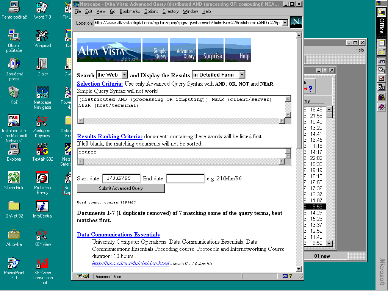Screen dimensions: 388x291
Task: Click the send message icon on Office bar
Action: tap(382, 61)
